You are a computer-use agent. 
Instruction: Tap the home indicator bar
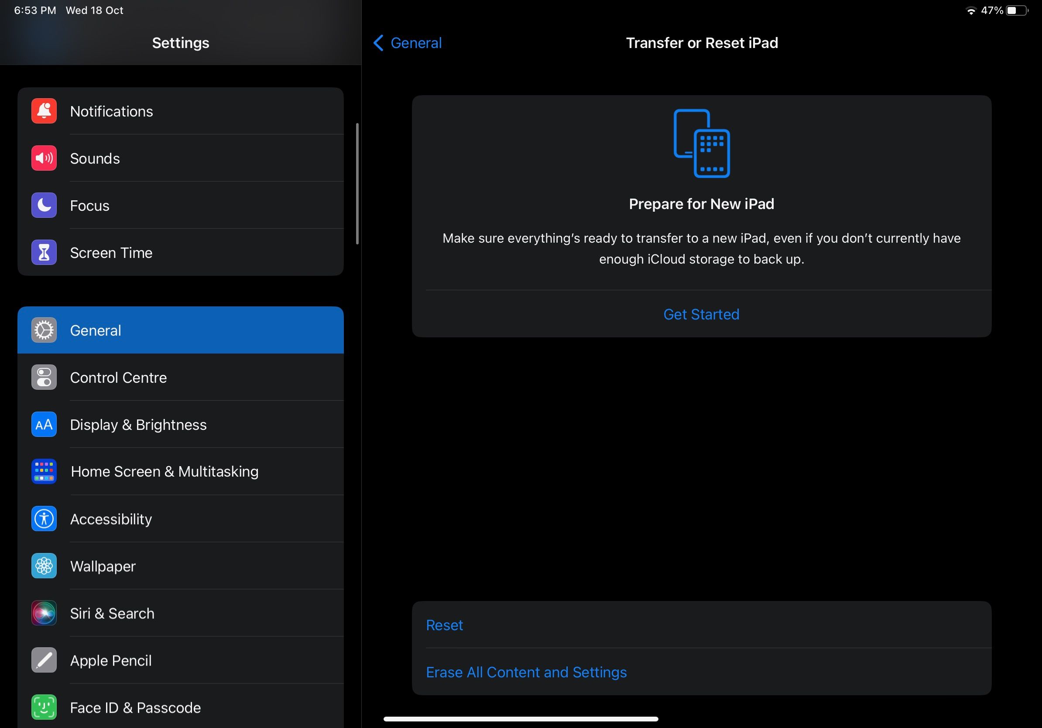(521, 719)
